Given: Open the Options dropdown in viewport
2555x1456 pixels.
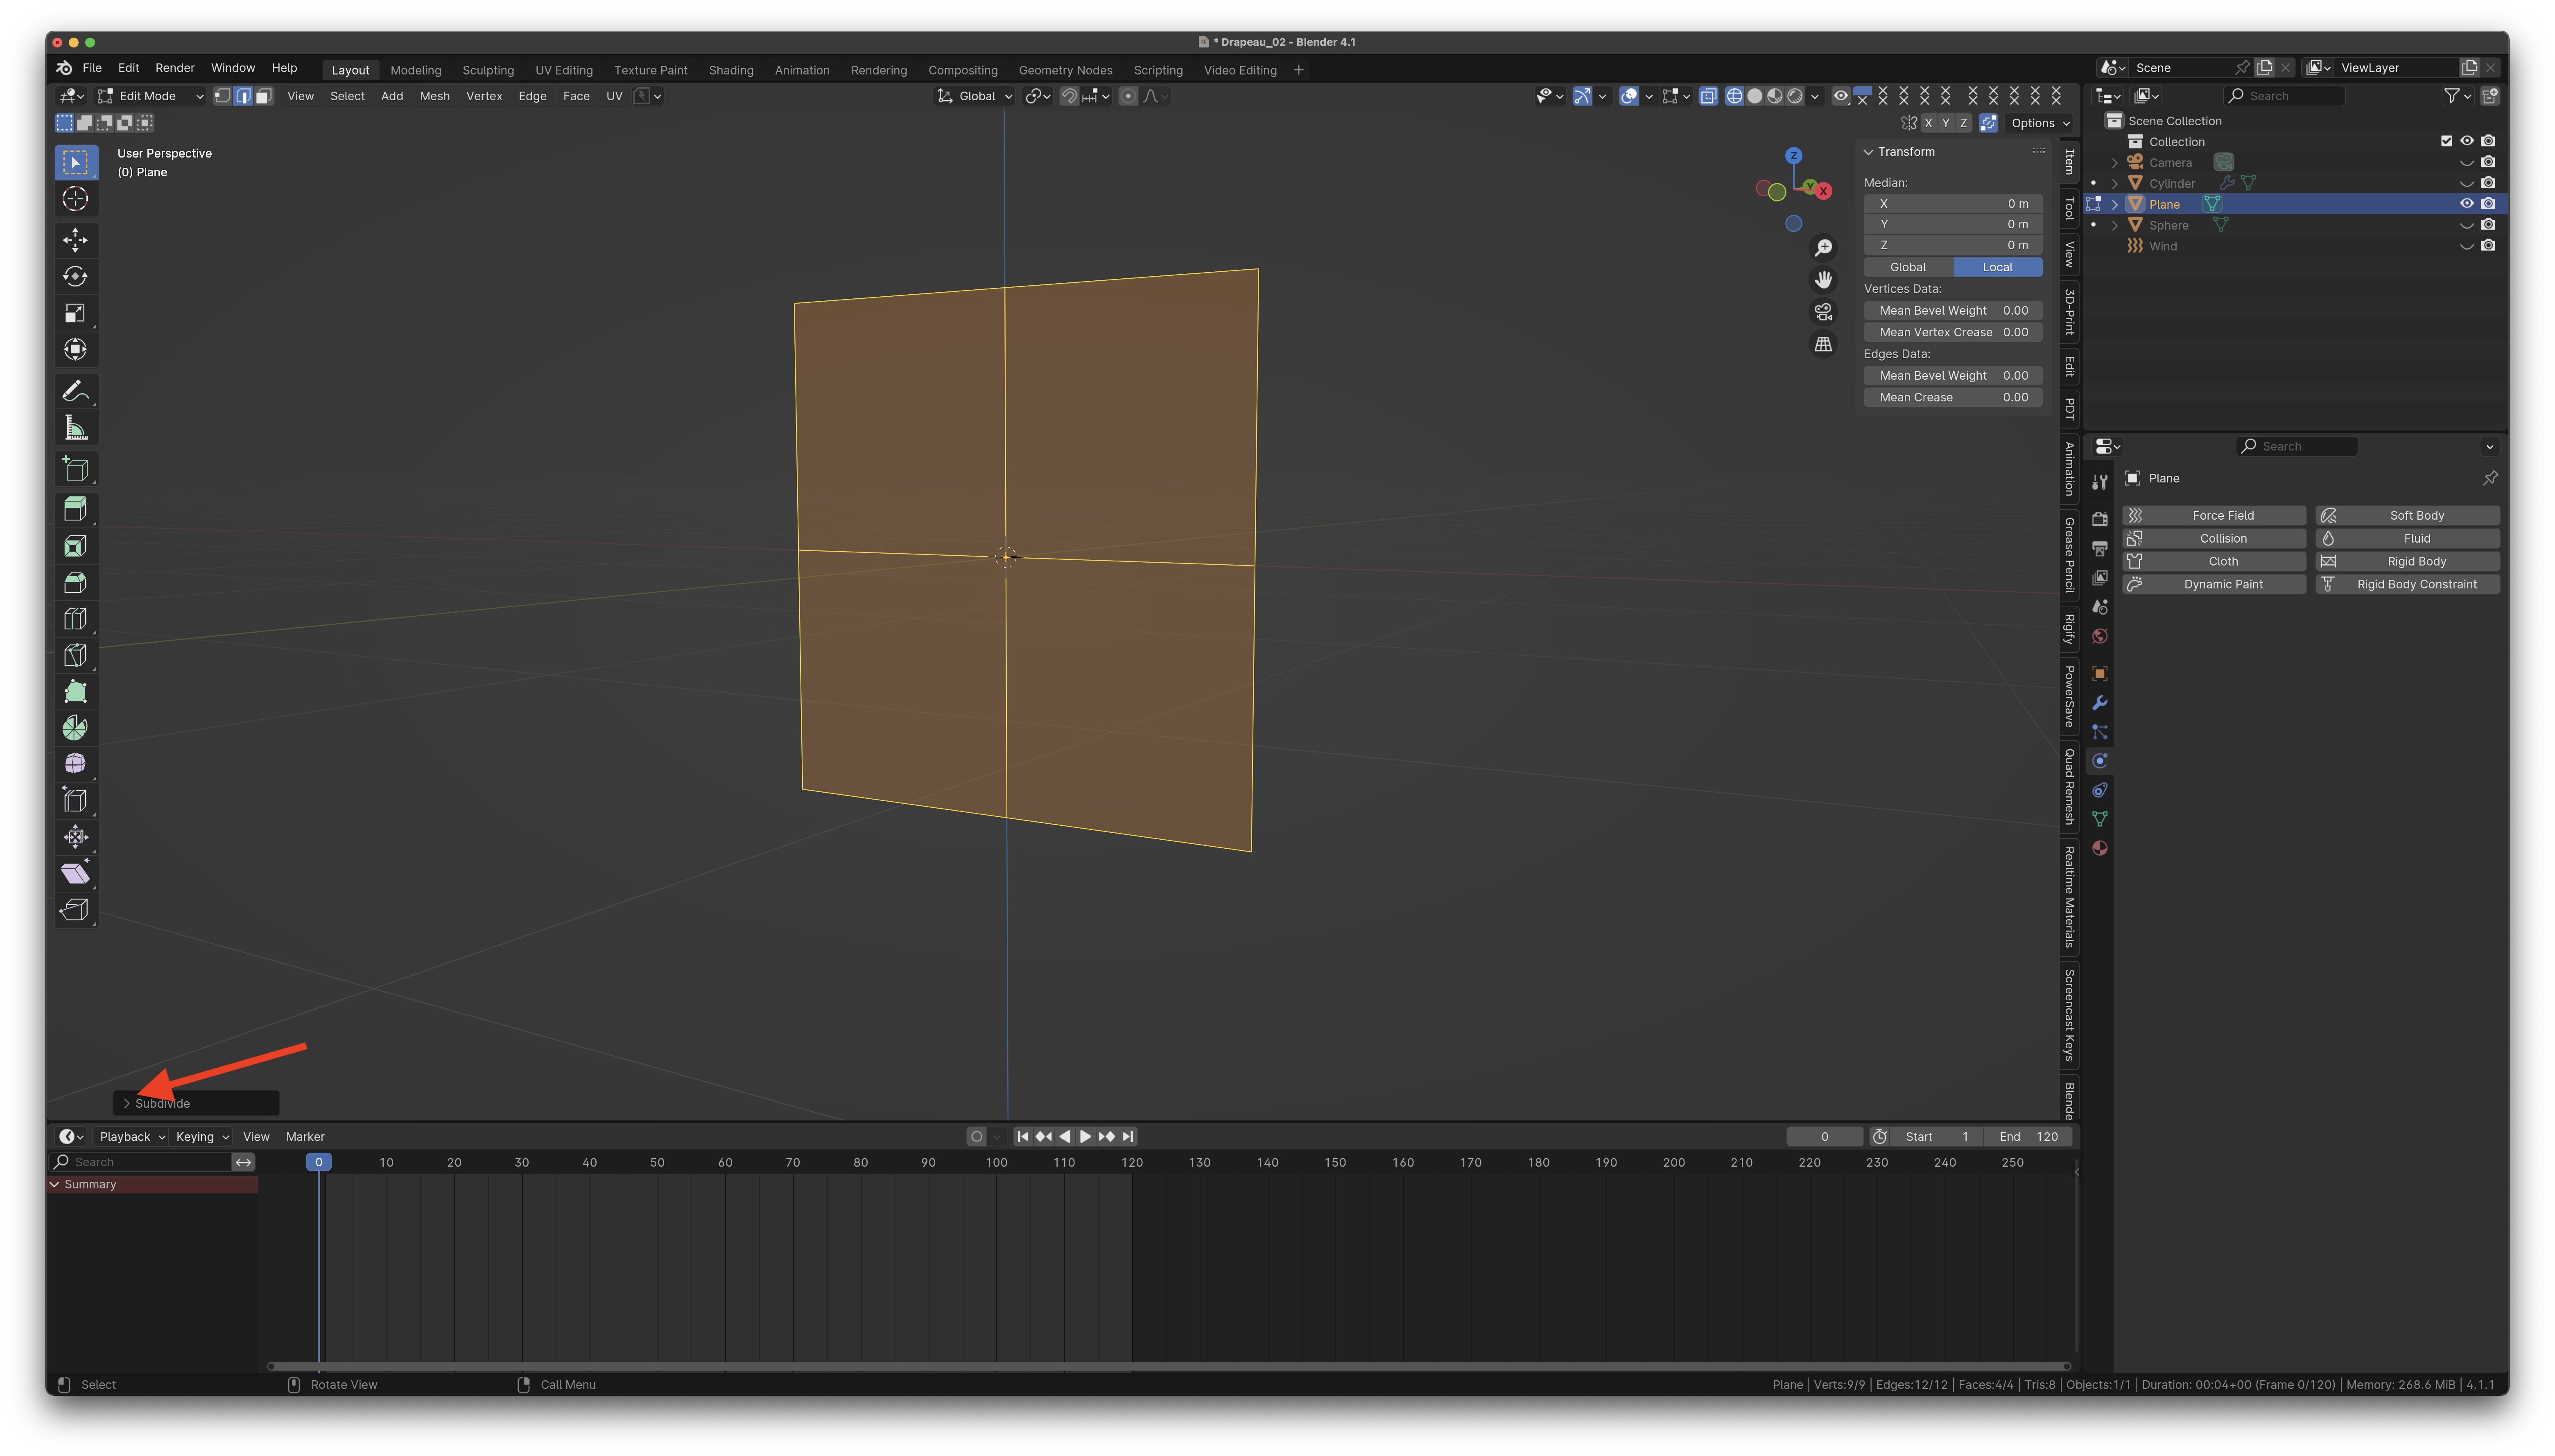Looking at the screenshot, I should (x=2040, y=123).
